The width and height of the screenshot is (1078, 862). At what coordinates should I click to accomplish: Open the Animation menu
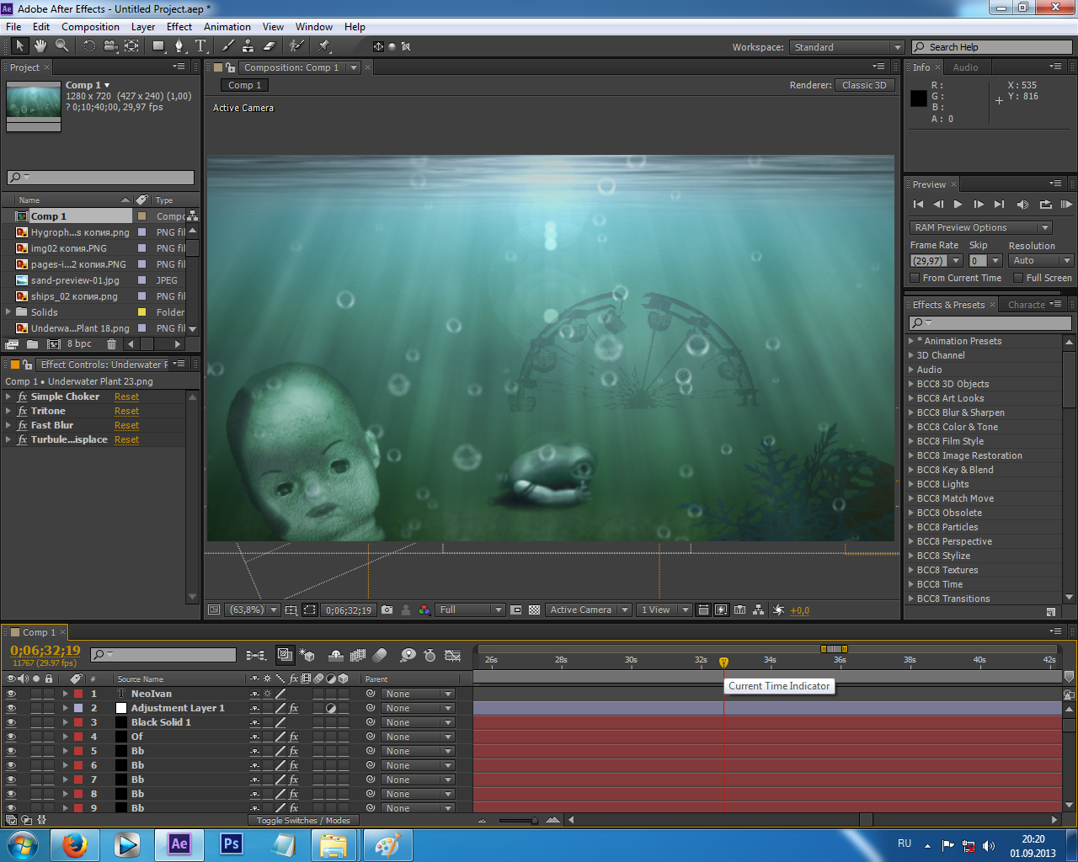227,27
